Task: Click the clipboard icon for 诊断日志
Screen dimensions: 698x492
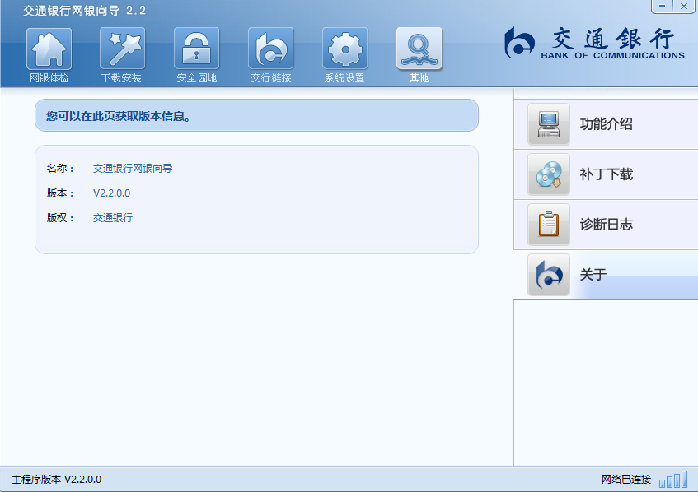Action: 549,225
